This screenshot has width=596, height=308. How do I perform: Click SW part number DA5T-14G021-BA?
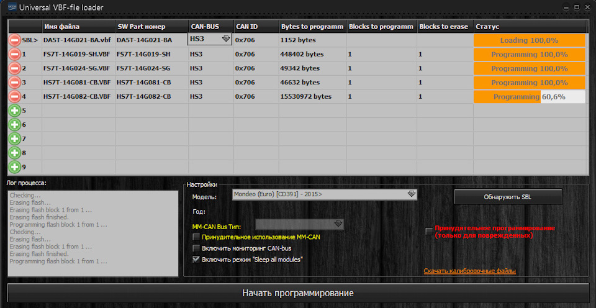pyautogui.click(x=144, y=40)
